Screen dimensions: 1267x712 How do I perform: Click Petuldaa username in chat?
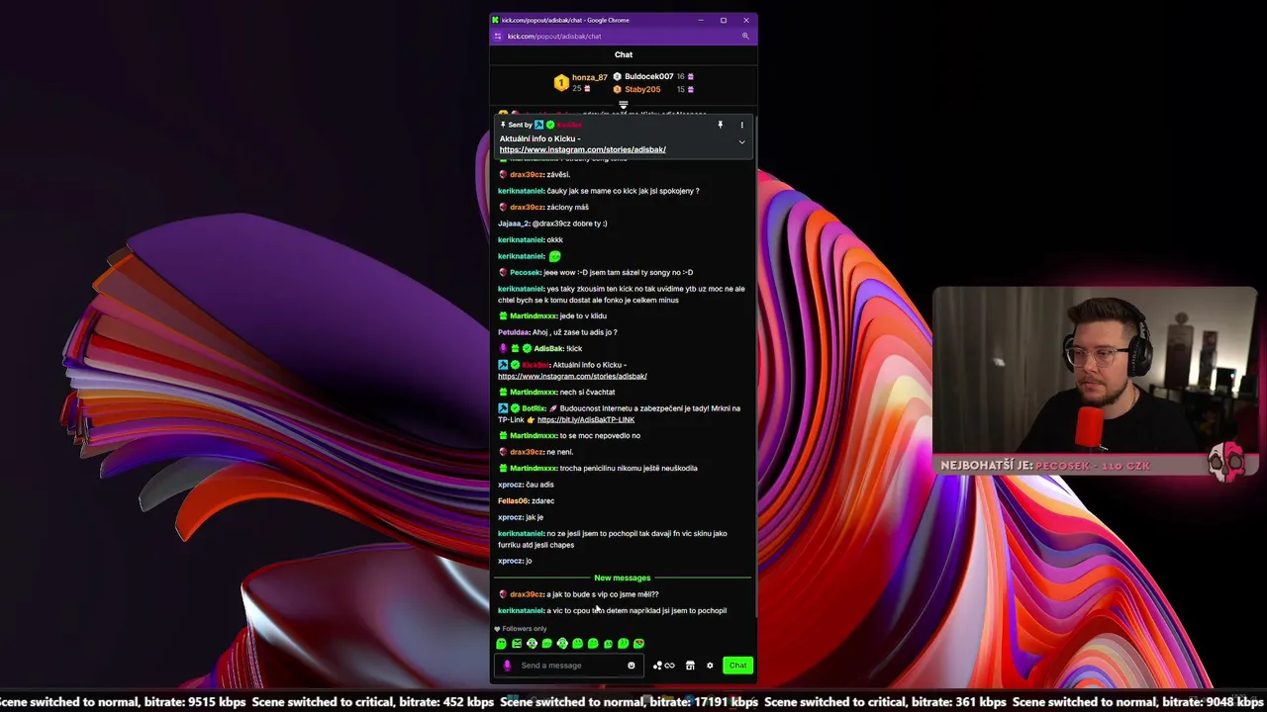click(514, 332)
